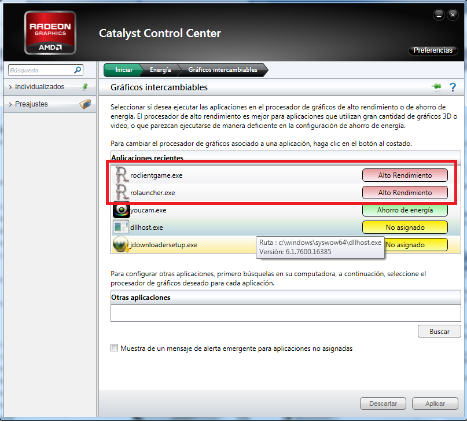
Task: Select the roclientgame.exe file name
Action: point(156,175)
